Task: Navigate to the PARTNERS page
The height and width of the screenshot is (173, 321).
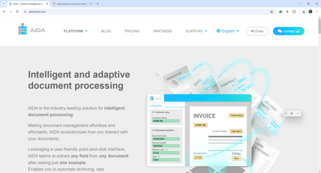Action: 162,31
